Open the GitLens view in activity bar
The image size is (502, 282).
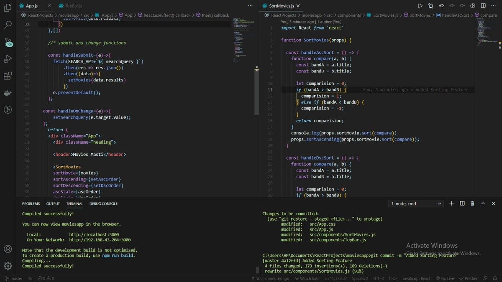click(8, 110)
